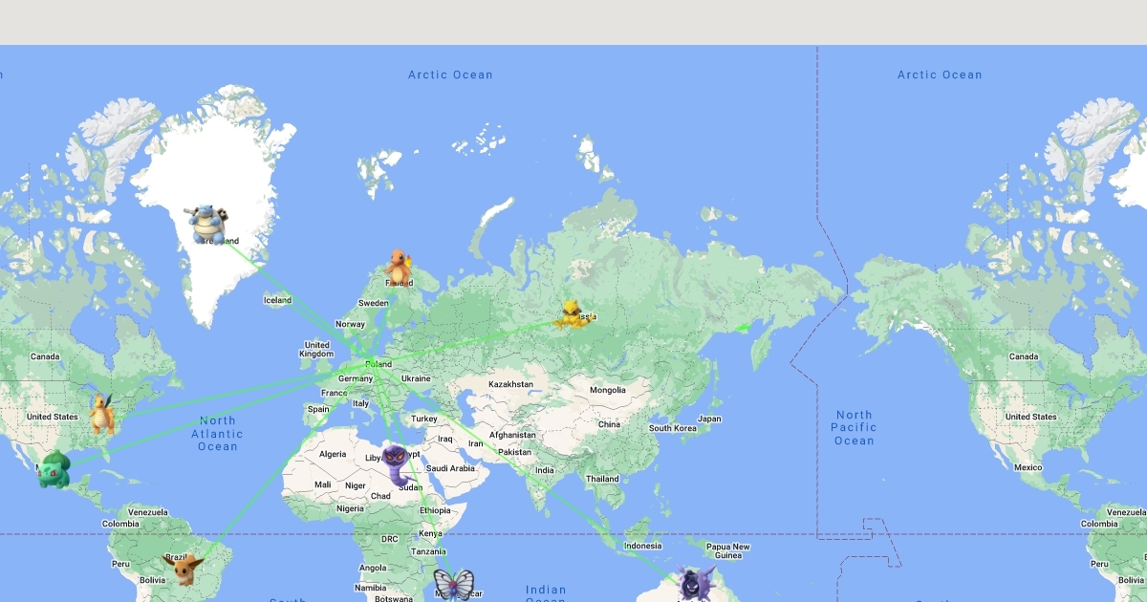Click the Afghanistan label
Screen dimensions: 1147x602
coord(512,435)
